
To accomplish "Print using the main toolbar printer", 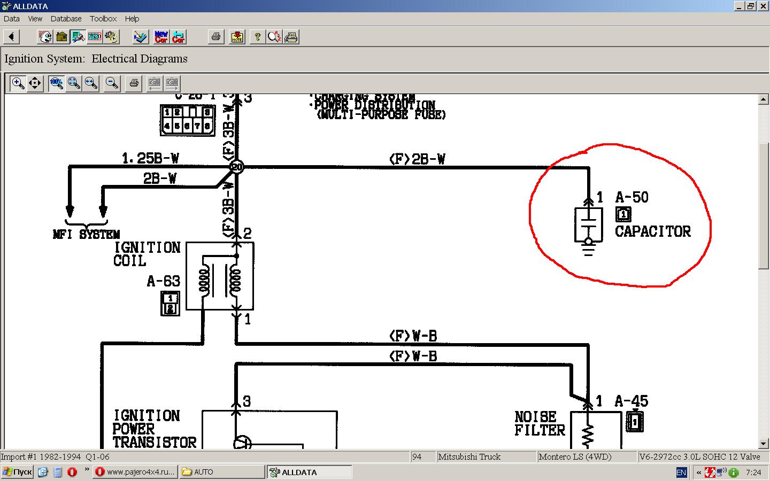I will [216, 37].
